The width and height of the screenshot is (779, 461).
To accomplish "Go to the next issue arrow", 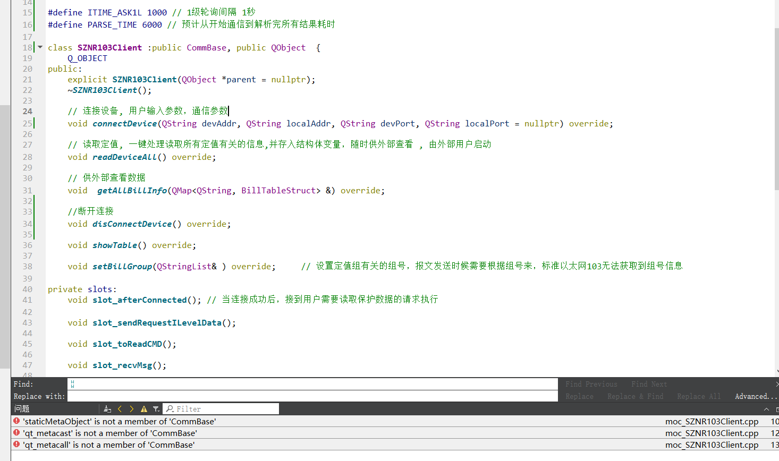I will [132, 409].
